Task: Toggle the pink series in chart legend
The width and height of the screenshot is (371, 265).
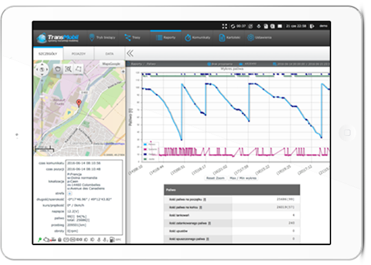Action: (x=150, y=149)
